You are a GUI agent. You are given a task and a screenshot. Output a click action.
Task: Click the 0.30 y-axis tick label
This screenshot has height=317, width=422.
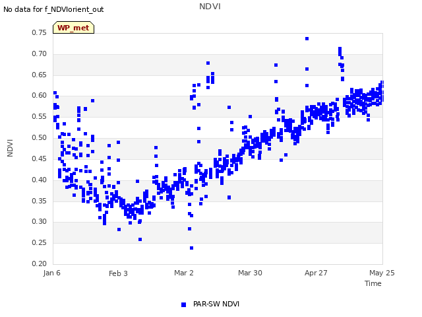coord(40,222)
